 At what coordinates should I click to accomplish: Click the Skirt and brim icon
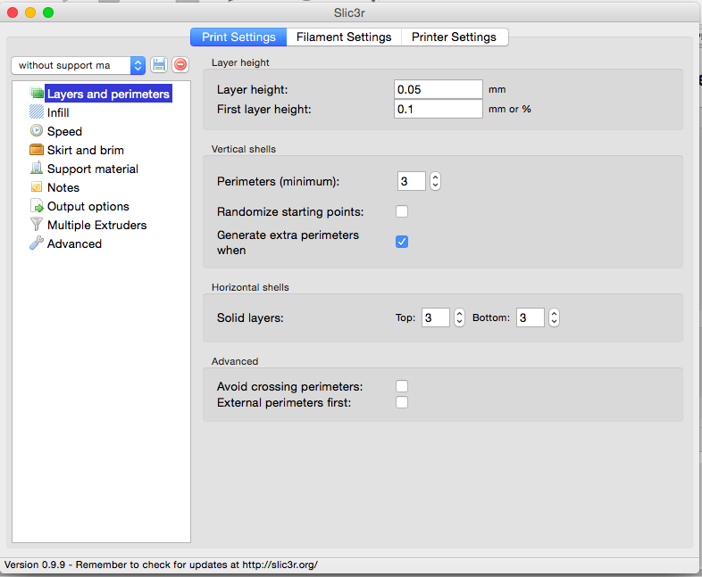37,149
